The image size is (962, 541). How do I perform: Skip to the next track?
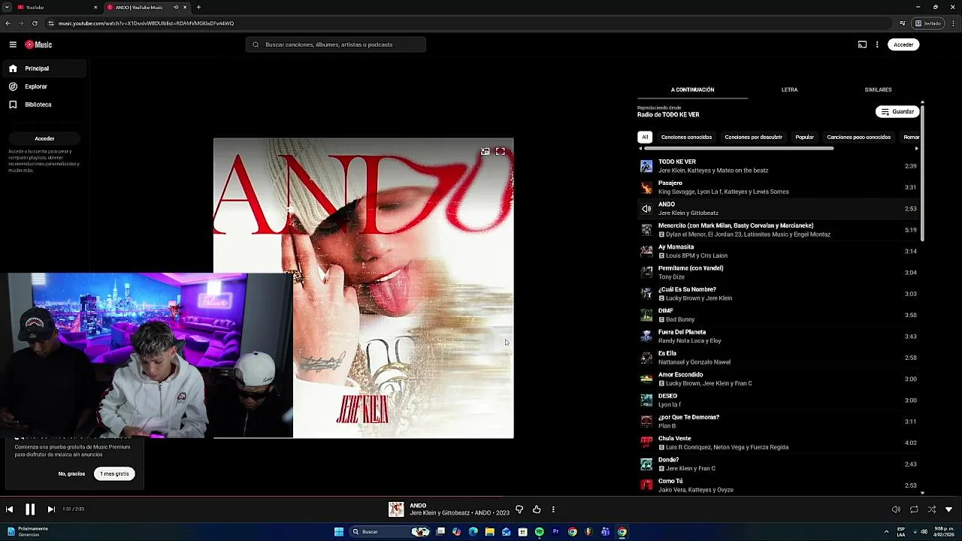[x=51, y=509]
